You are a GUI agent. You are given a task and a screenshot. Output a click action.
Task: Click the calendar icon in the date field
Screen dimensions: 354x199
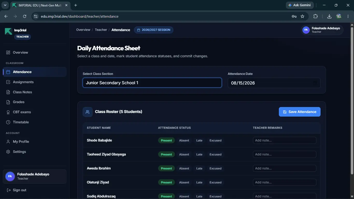315,83
